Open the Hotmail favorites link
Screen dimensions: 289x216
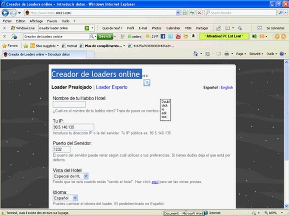[70, 46]
